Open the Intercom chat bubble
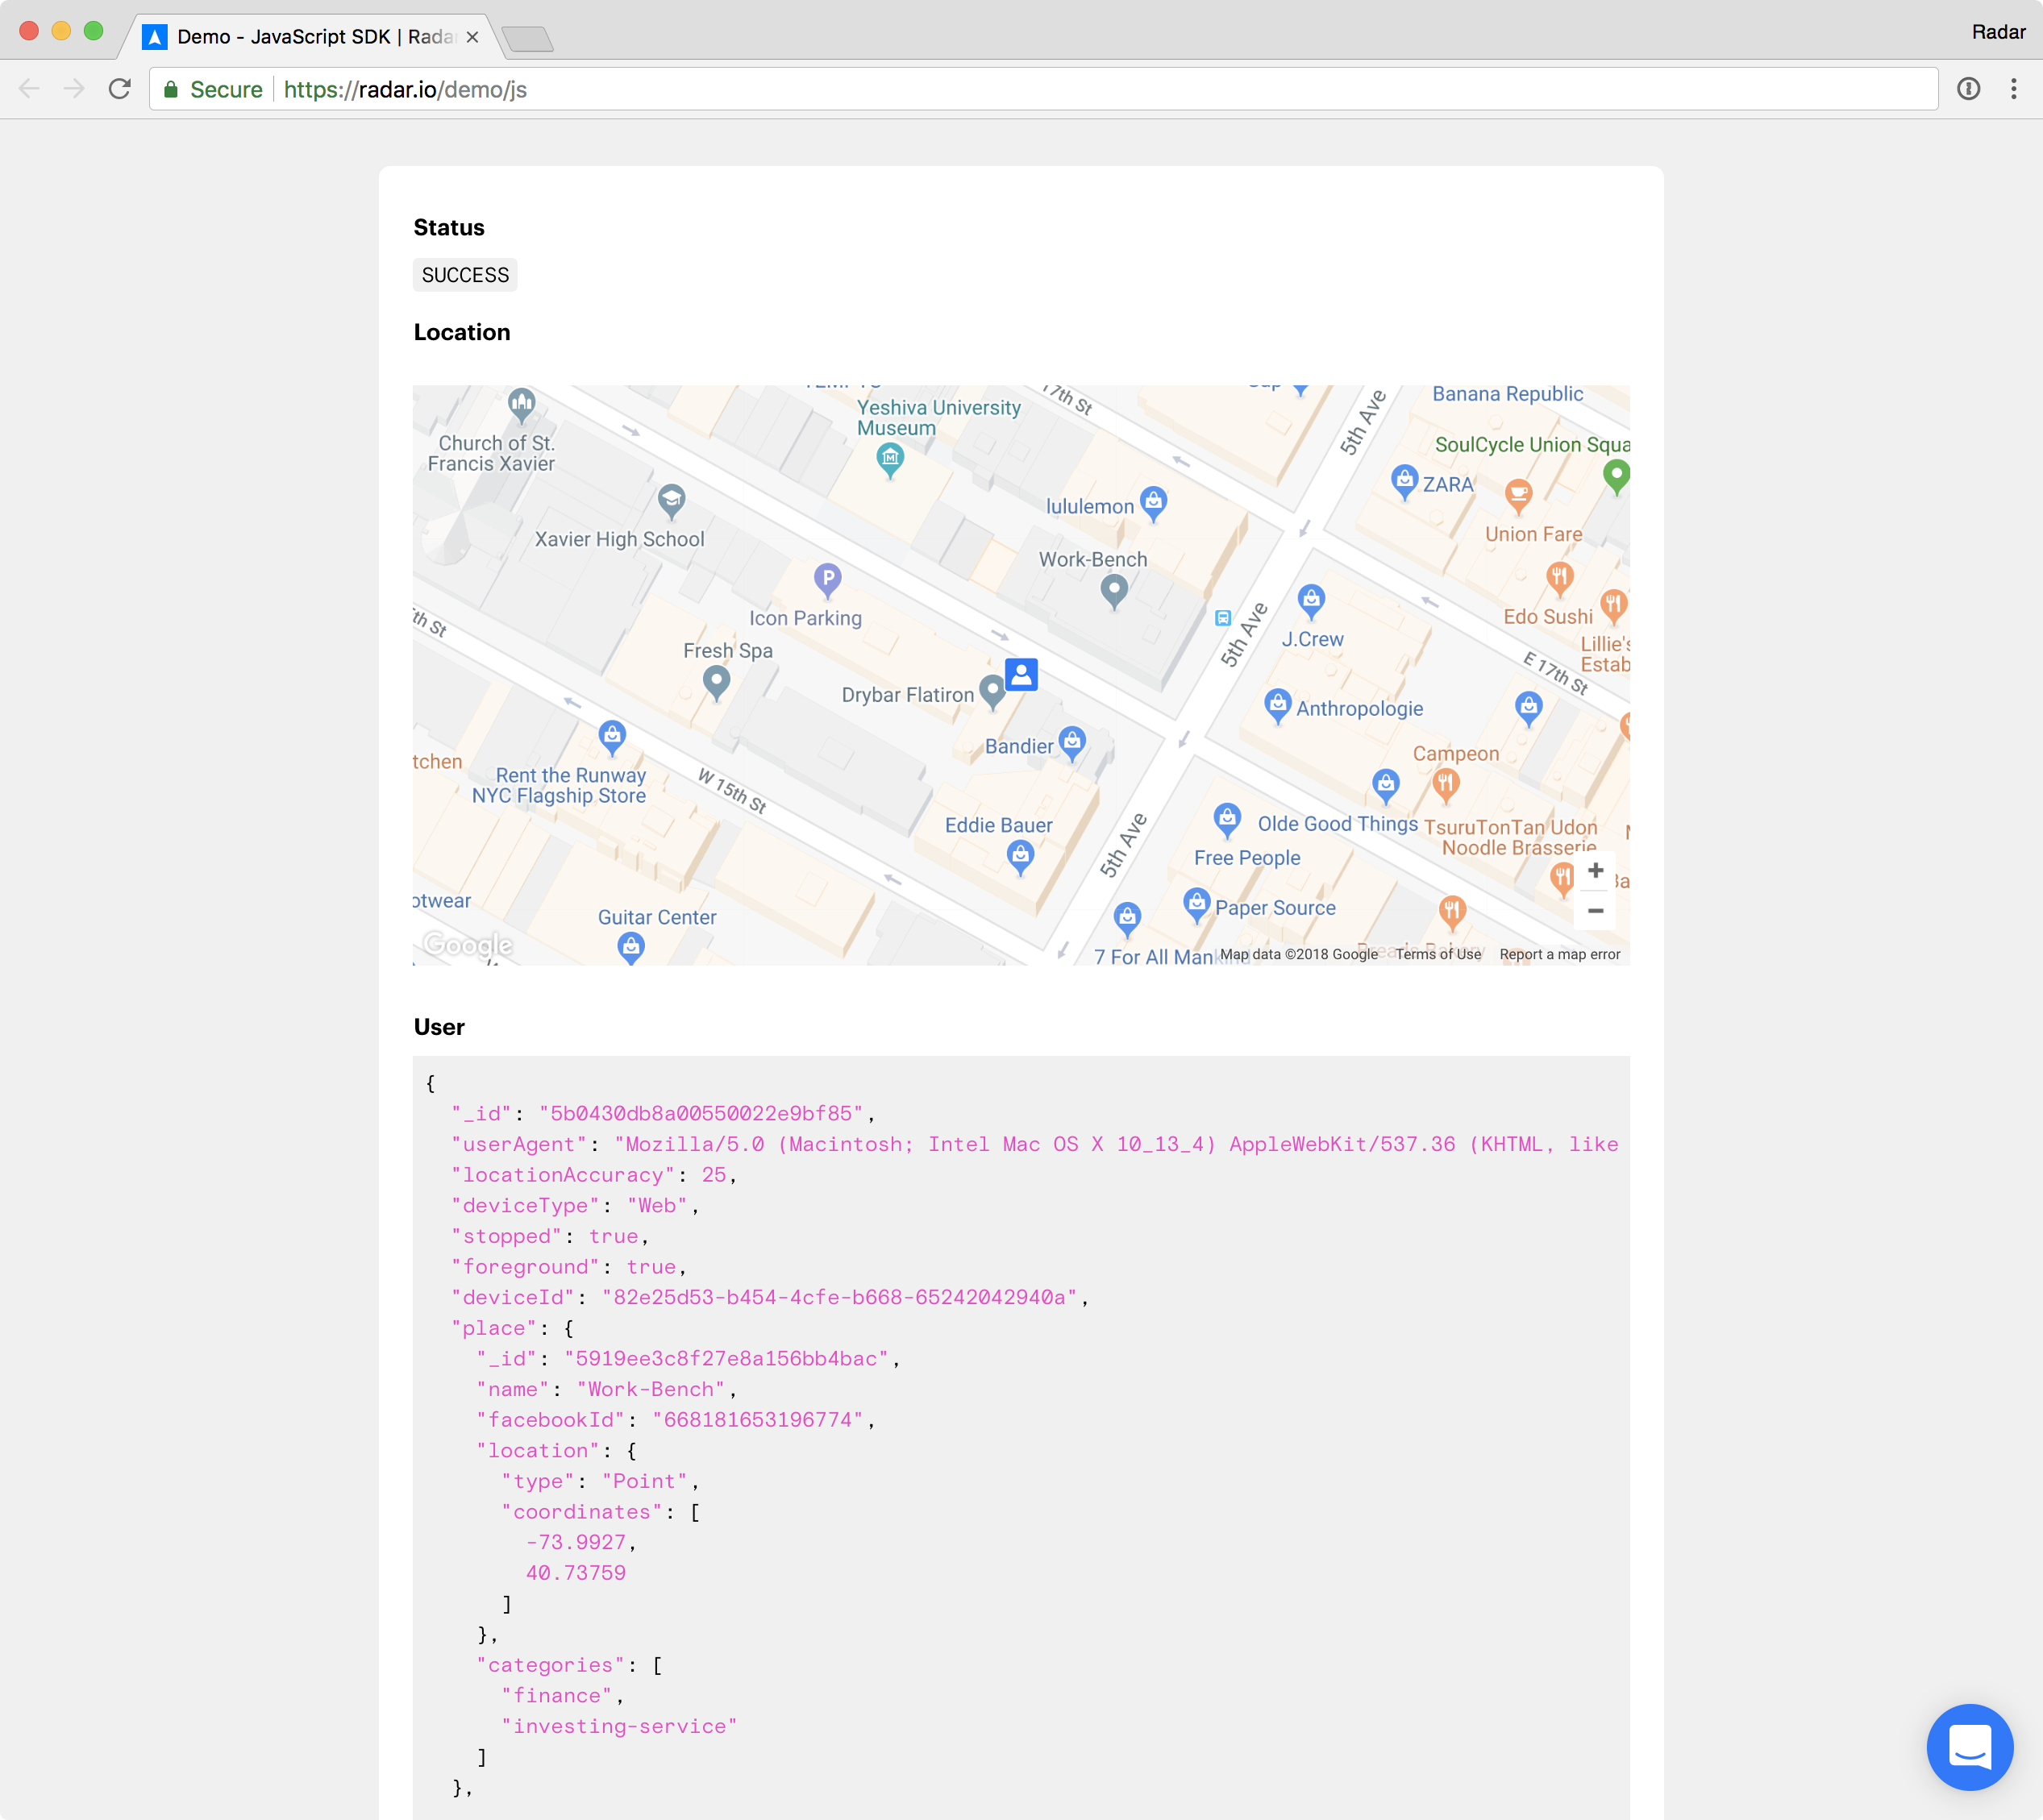Screen dimensions: 2043x1820 [1969, 1746]
